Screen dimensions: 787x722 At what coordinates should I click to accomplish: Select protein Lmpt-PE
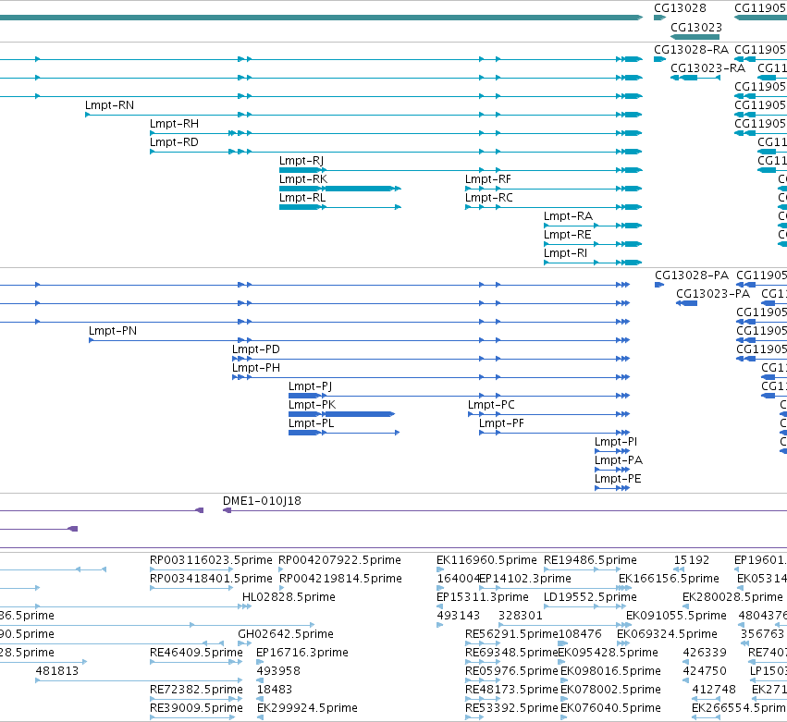618,479
